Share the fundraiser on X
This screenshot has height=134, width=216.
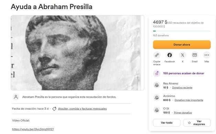pyautogui.click(x=182, y=55)
